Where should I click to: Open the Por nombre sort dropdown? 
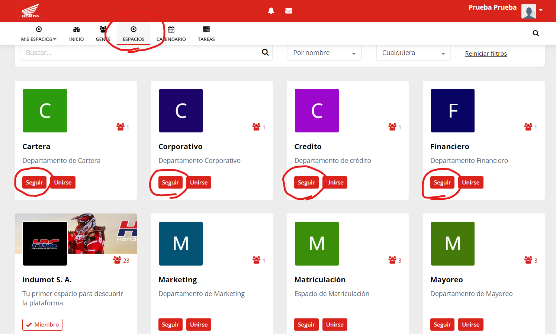pos(324,53)
